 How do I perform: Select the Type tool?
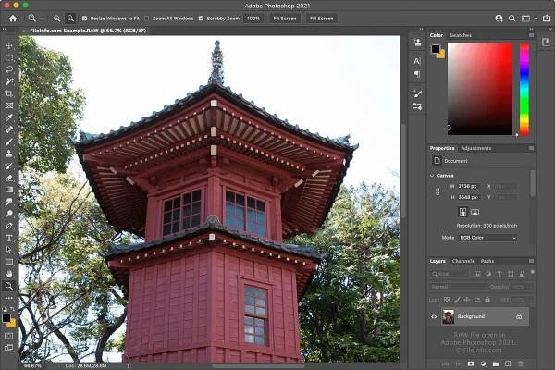click(9, 238)
